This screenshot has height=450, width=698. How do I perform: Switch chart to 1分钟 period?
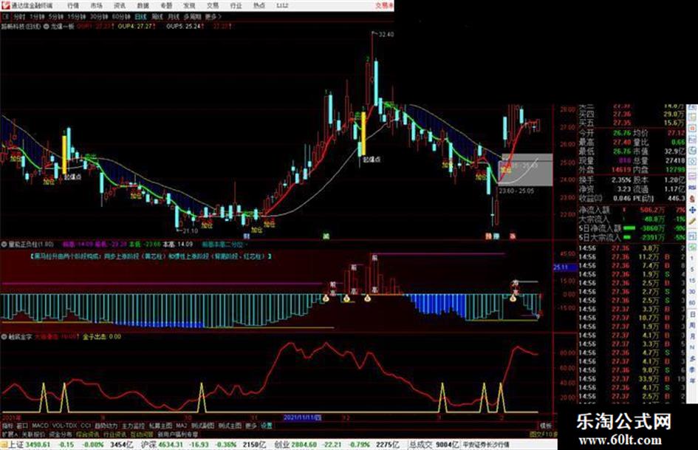click(37, 17)
